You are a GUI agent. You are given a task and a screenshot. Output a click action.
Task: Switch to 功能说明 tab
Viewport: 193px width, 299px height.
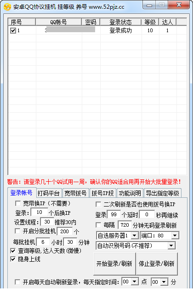[130, 193]
